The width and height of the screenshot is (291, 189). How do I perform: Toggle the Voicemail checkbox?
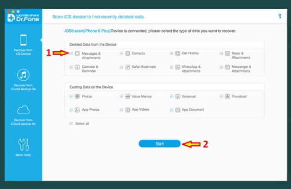click(171, 96)
